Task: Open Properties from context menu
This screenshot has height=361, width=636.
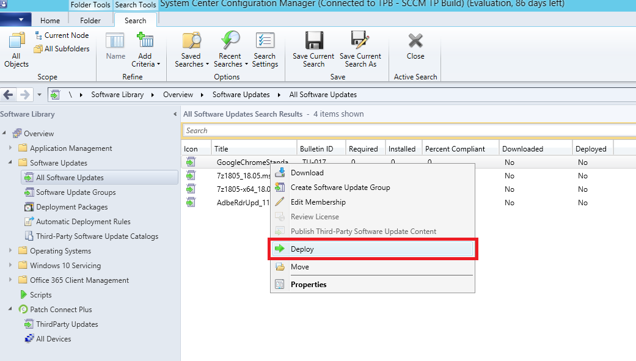Action: 372,284
